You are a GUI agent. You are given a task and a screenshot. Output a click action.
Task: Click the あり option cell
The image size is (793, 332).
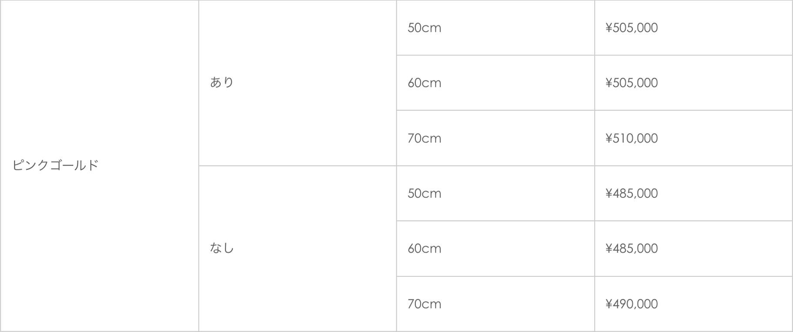pos(298,83)
